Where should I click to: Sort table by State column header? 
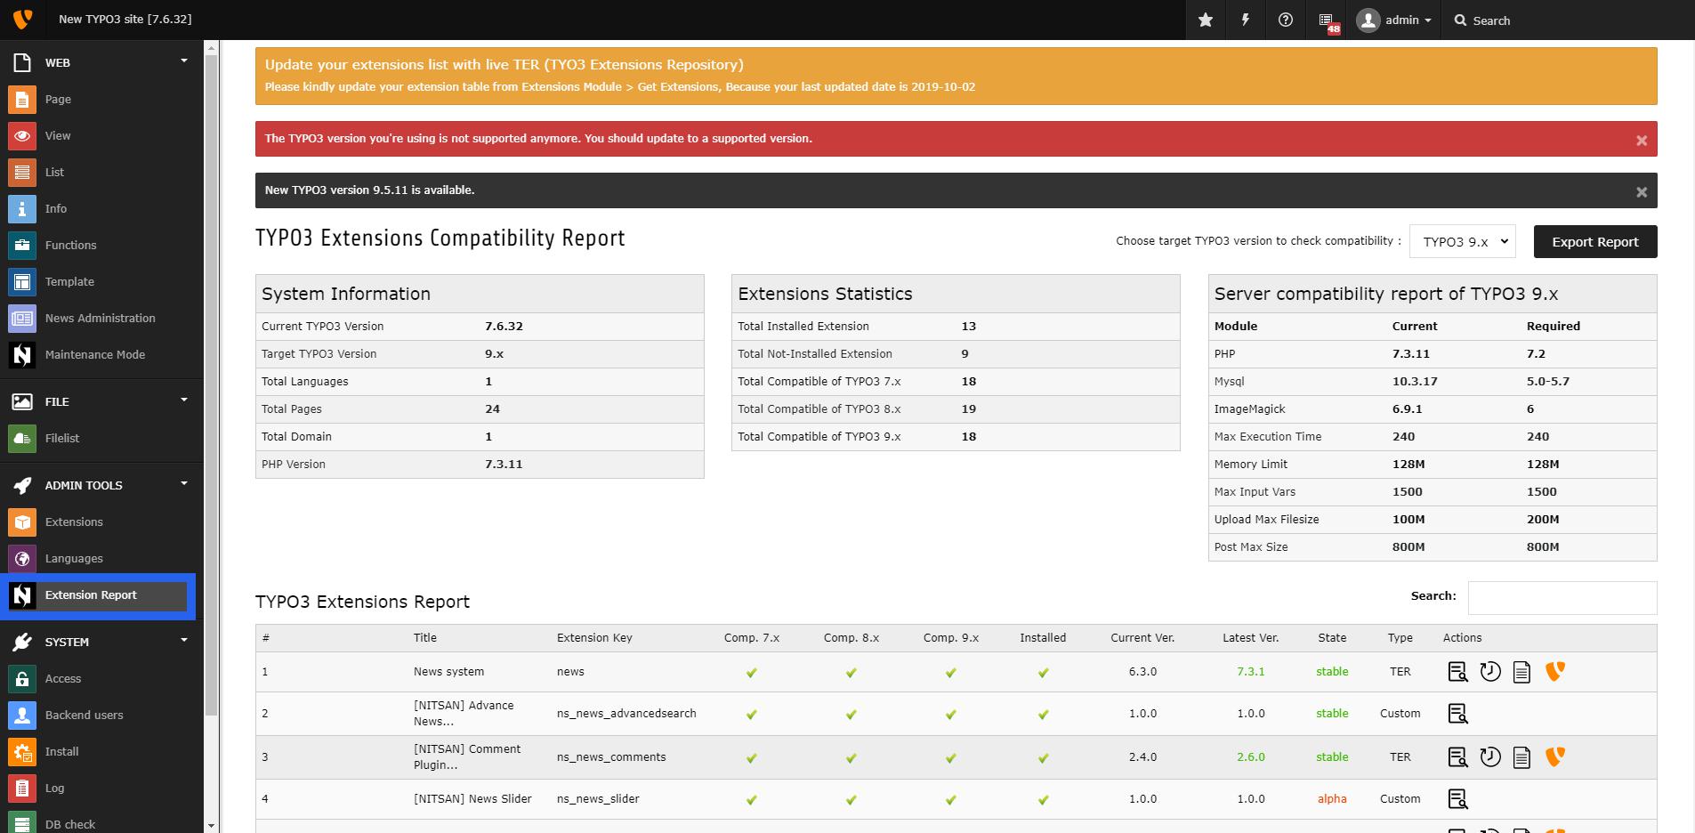click(1332, 638)
